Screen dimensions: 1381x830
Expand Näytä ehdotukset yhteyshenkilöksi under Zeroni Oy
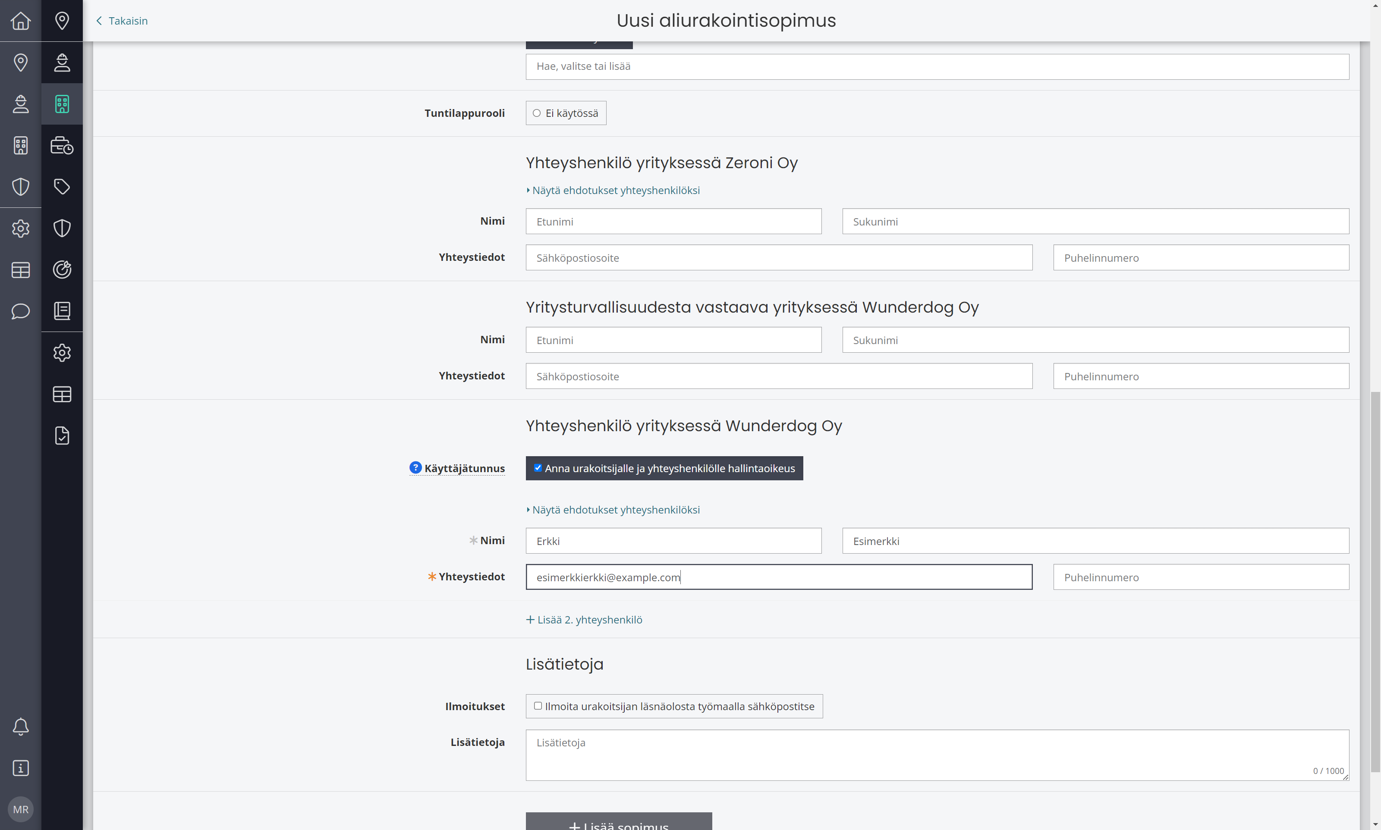(x=613, y=190)
